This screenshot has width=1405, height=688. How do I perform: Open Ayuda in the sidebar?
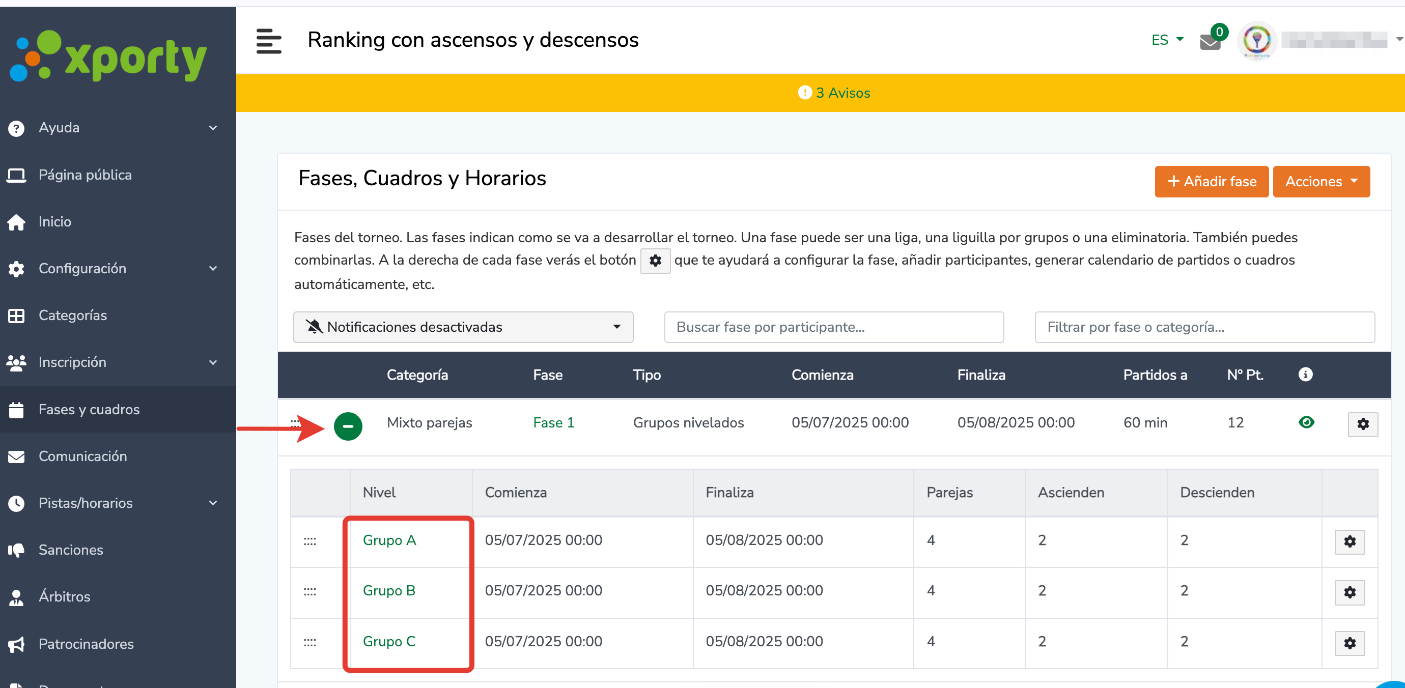[x=59, y=128]
